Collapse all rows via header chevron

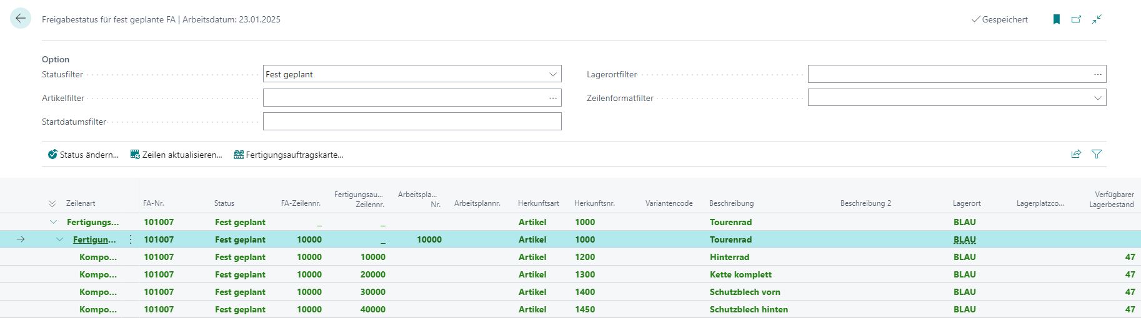point(52,203)
